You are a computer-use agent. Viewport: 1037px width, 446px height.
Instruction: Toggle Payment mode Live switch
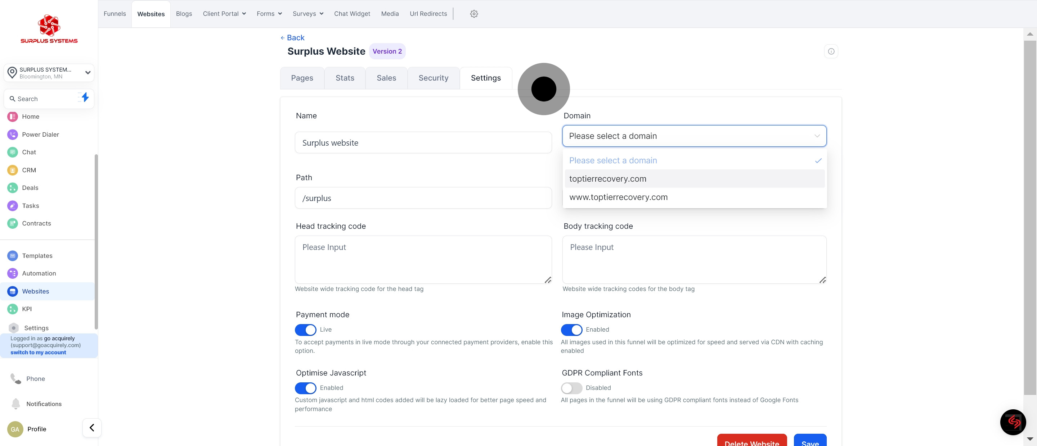(306, 330)
